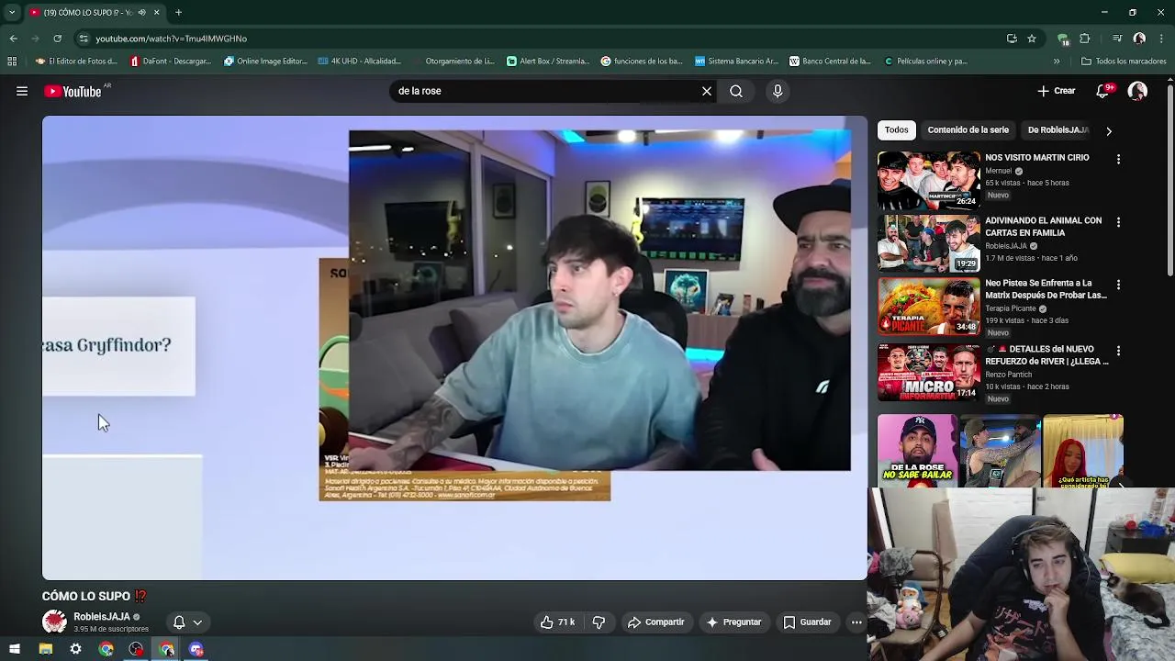1175x661 pixels.
Task: Open Windows Start menu
Action: (14, 649)
